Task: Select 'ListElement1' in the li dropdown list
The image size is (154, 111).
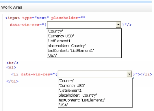Action: pos(95,90)
